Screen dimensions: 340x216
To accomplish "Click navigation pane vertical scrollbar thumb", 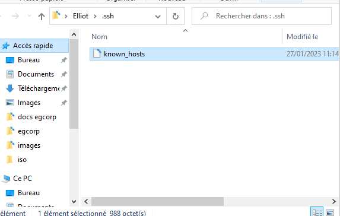I will coord(74,84).
